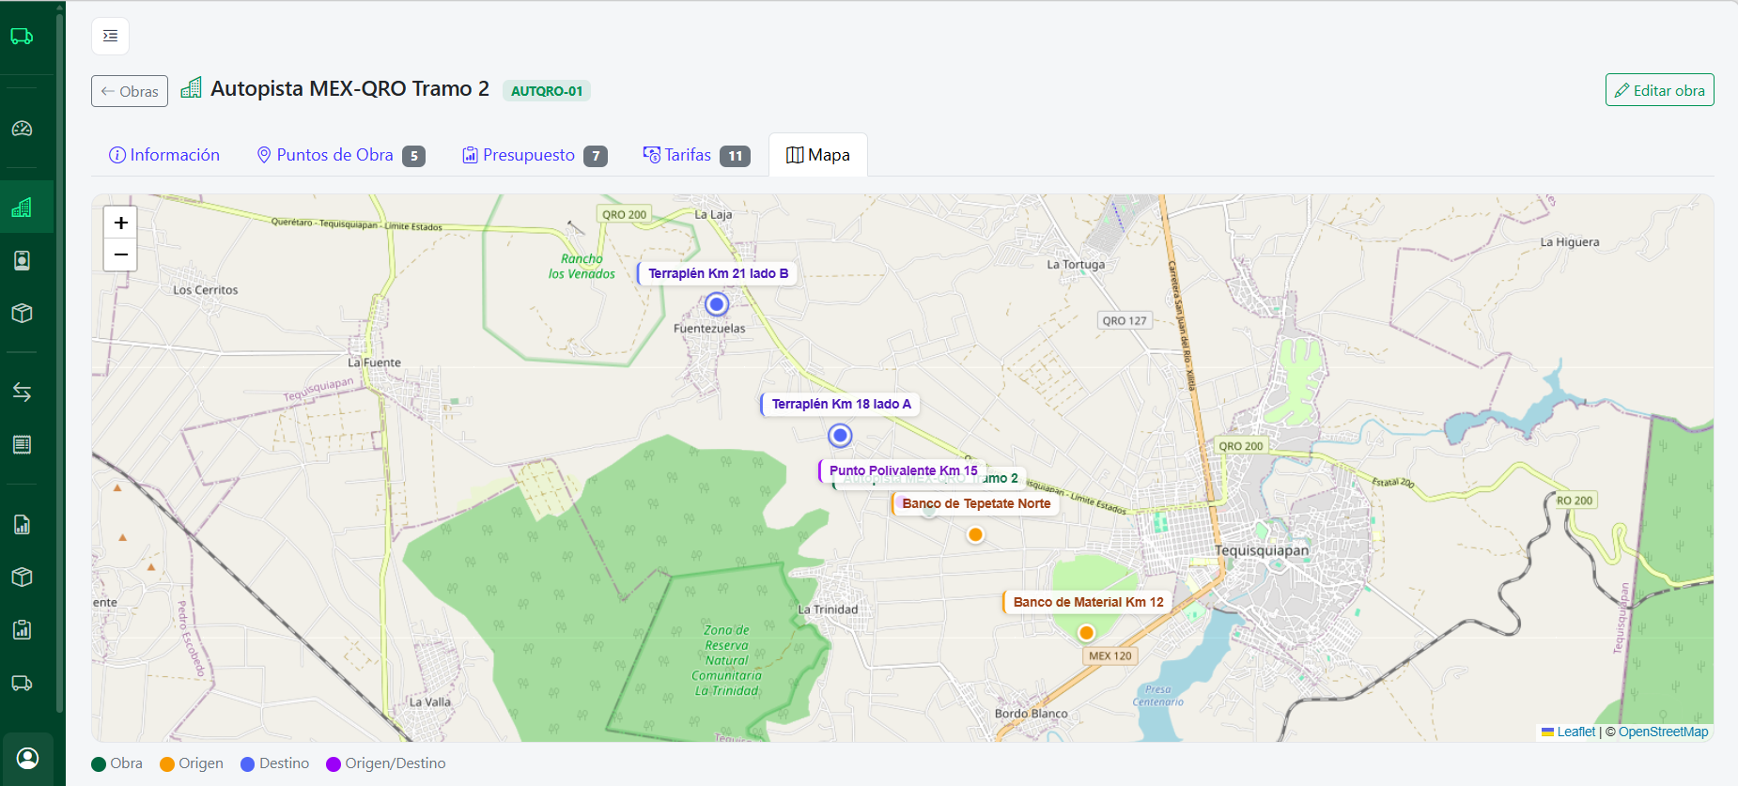Viewport: 1738px width, 786px height.
Task: Go back using the Obras button
Action: pos(130,91)
